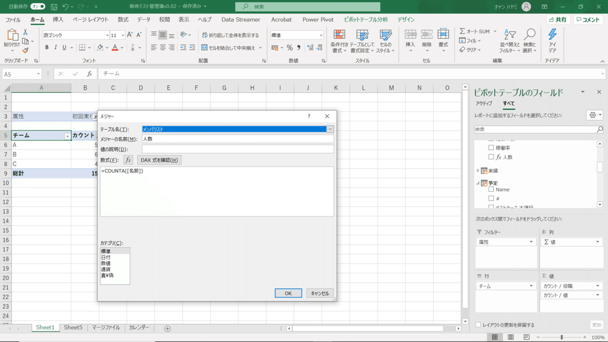Check the fx 人数 field checkbox
This screenshot has width=608, height=342.
[491, 157]
